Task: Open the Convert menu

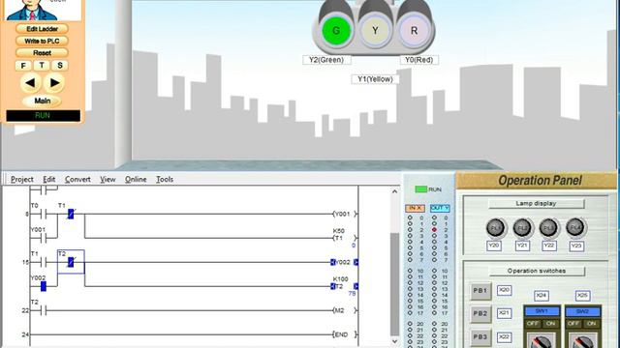Action: pyautogui.click(x=77, y=179)
